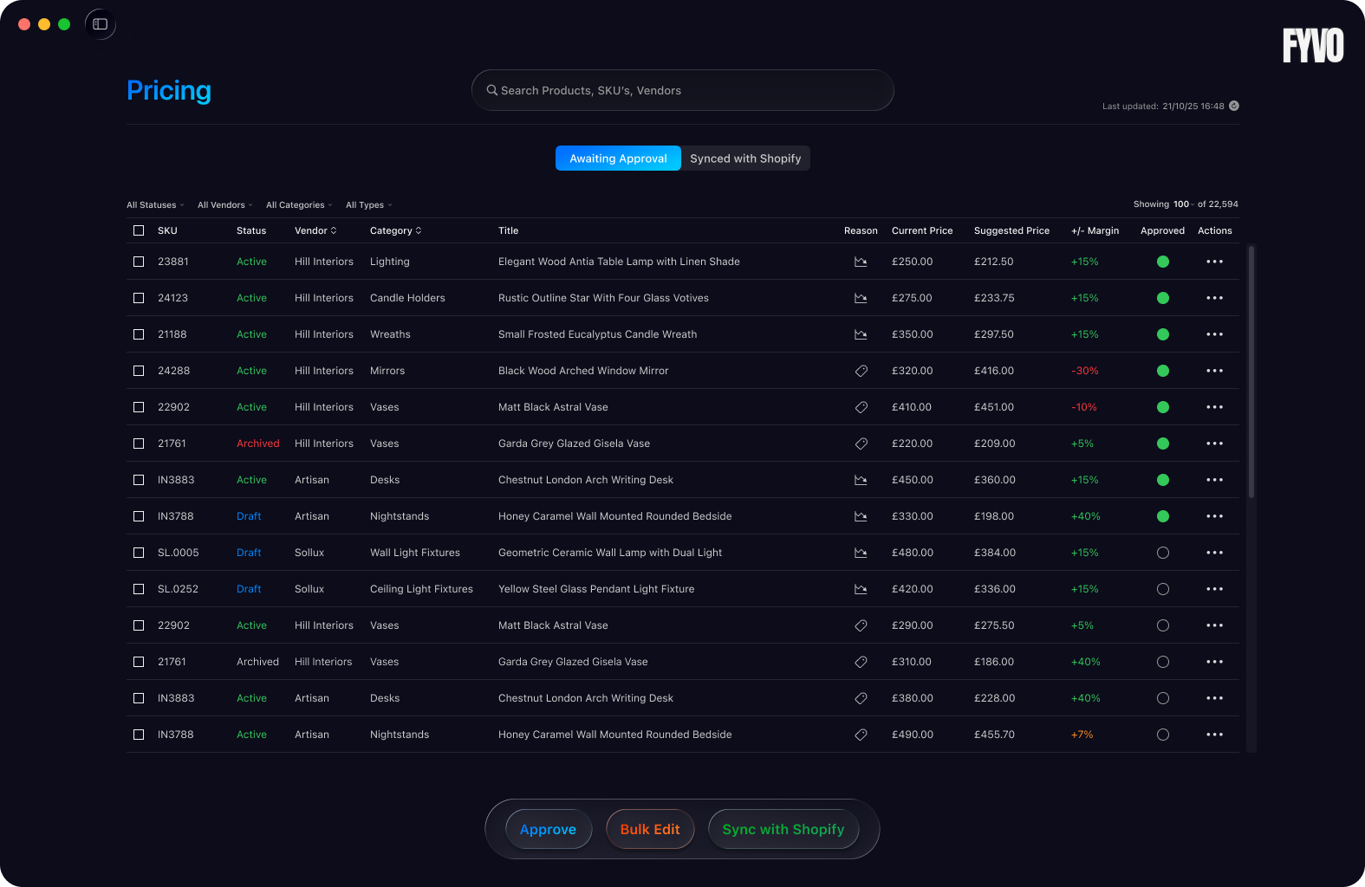1365x887 pixels.
Task: Select the checkbox for SKU 21188
Action: (139, 334)
